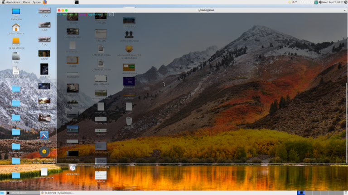Screen dimensions: 348x195
Task: Select the 16 GB Volume drive icon
Action: 16,42
